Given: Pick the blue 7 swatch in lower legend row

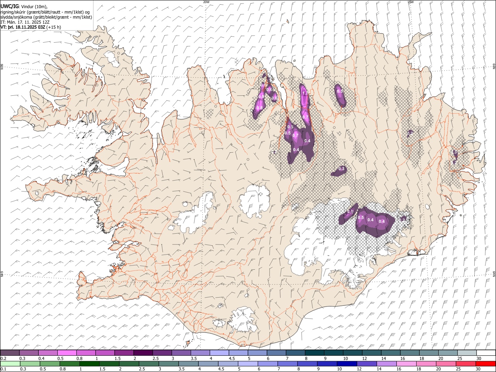Looking at the screenshot, I should click(x=288, y=363).
